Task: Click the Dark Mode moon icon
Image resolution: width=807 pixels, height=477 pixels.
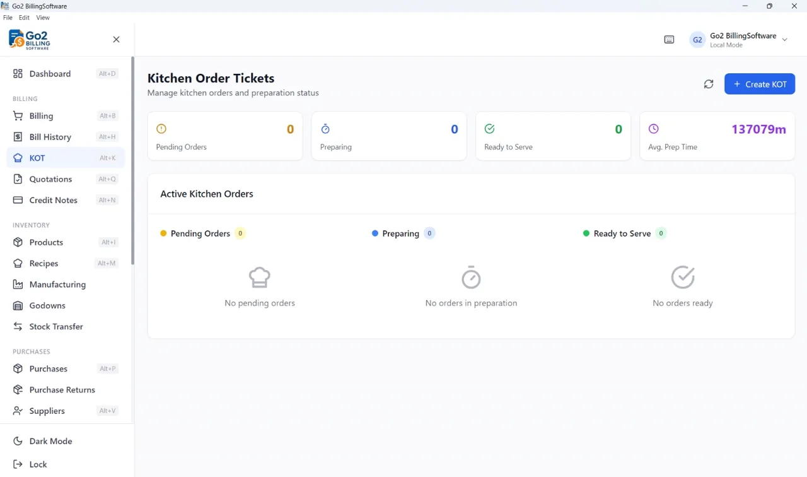Action: point(18,441)
